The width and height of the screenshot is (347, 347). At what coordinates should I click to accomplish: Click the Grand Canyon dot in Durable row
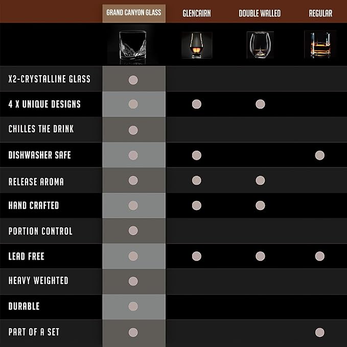coord(133,306)
